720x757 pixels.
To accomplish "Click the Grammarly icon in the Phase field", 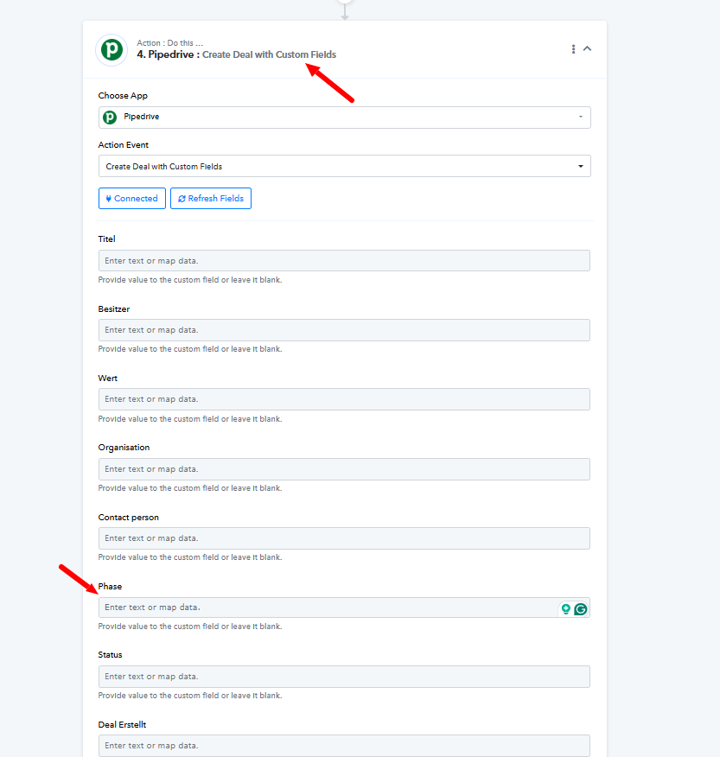I will [x=581, y=609].
